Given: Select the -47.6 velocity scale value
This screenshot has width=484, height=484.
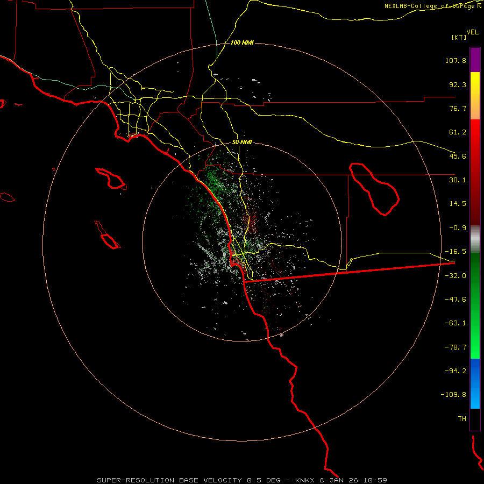Looking at the screenshot, I should pos(455,300).
